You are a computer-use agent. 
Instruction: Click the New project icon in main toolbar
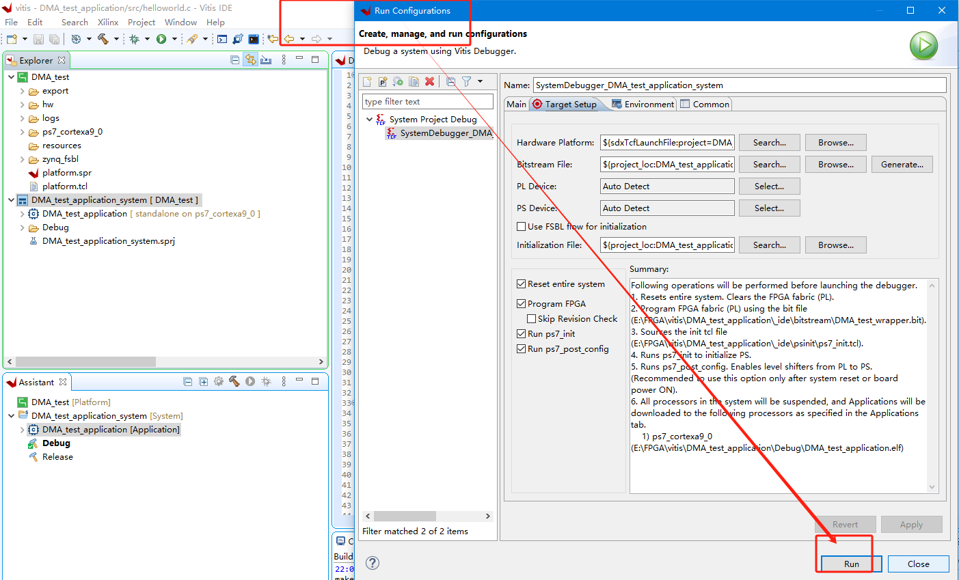point(12,39)
